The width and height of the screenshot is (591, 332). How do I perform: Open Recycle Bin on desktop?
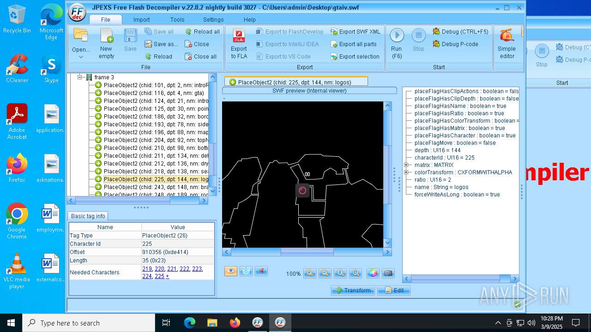pos(17,19)
